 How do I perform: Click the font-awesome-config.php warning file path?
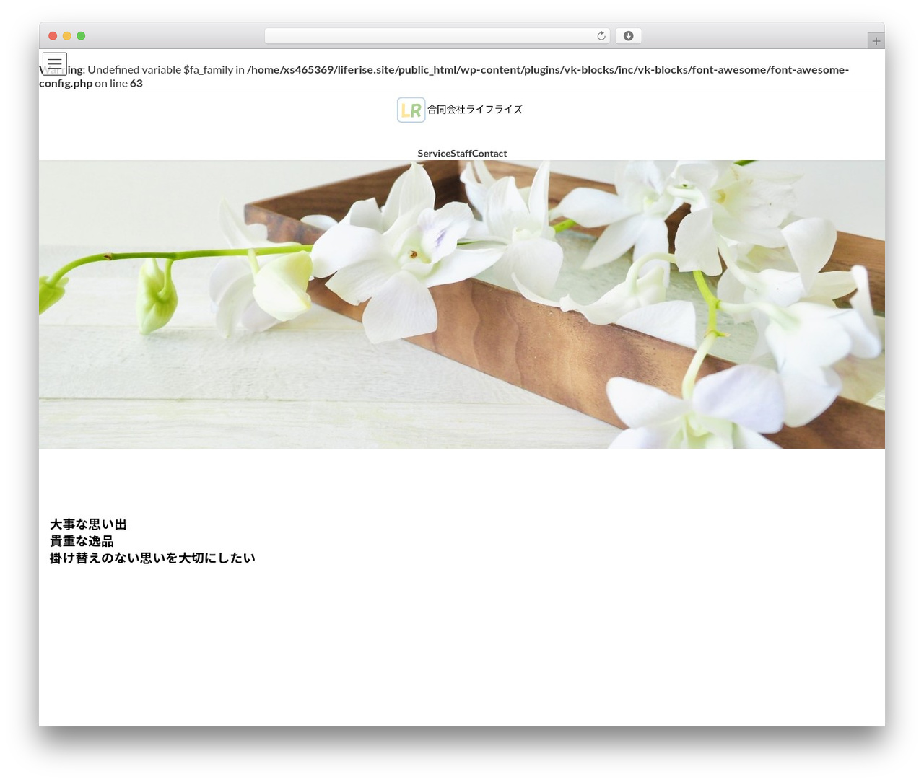444,76
